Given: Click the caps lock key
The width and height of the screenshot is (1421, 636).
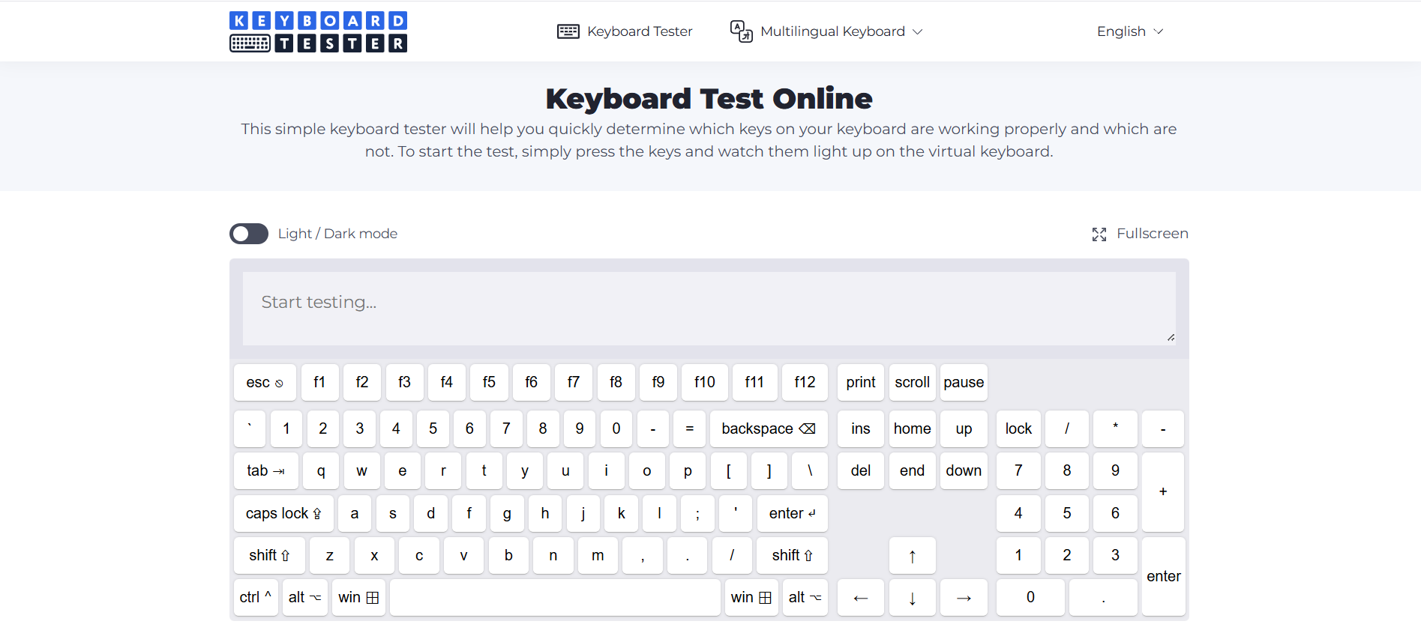Looking at the screenshot, I should point(283,513).
